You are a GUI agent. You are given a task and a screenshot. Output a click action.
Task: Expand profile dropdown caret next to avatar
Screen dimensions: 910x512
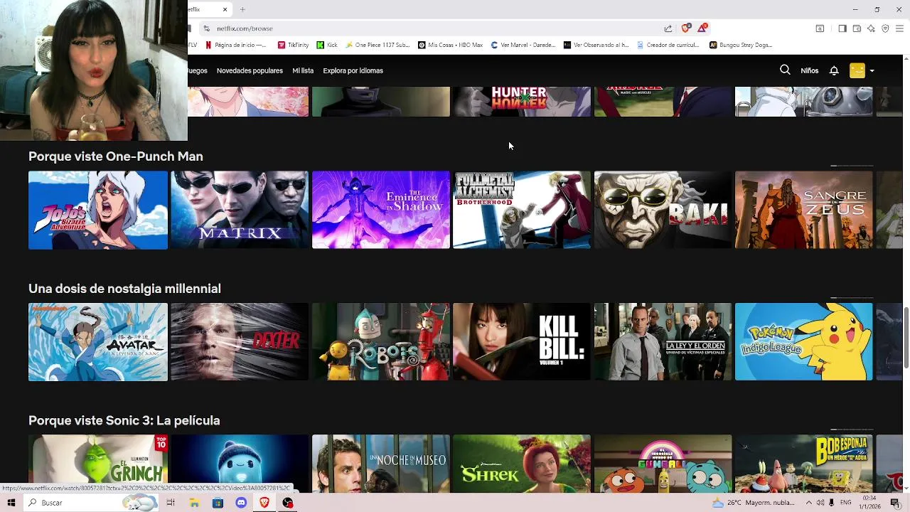click(872, 71)
